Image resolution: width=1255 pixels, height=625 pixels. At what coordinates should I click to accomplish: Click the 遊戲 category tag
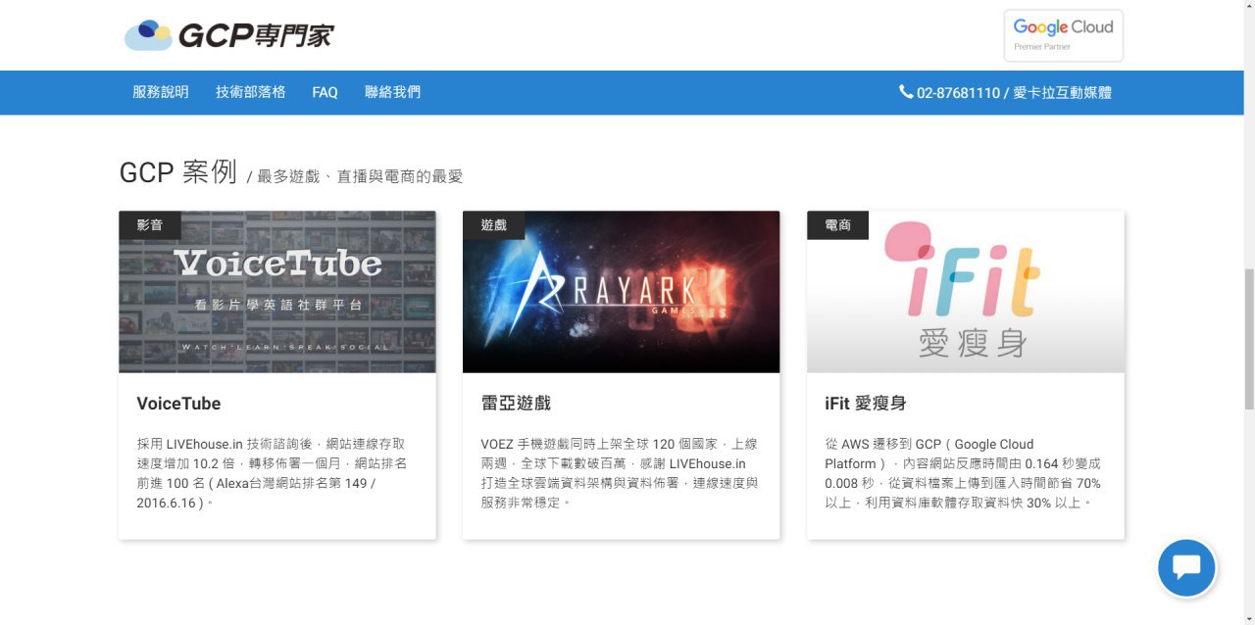coord(494,225)
